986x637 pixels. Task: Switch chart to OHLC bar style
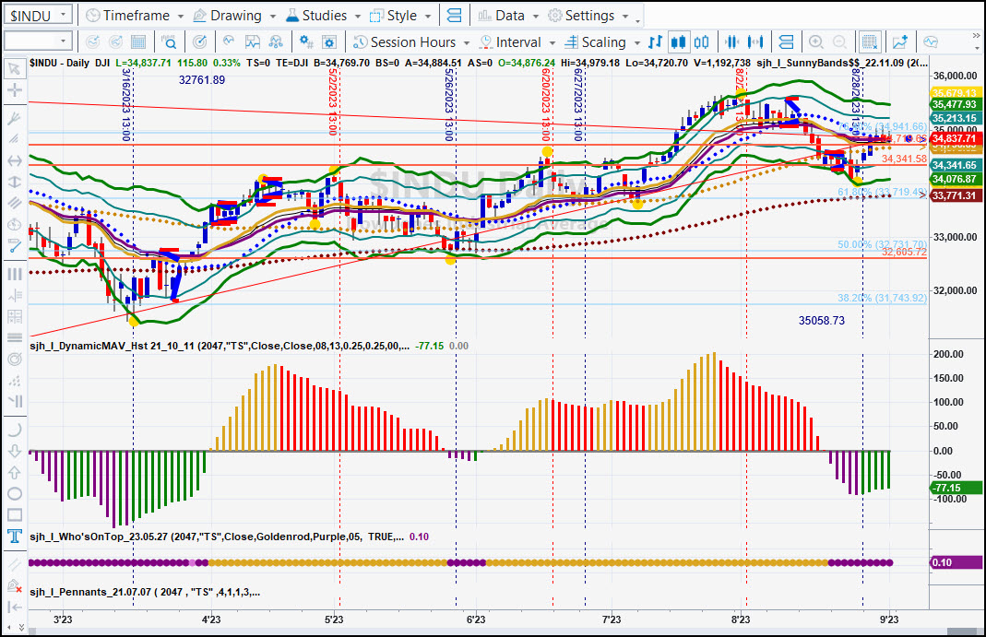(x=655, y=42)
